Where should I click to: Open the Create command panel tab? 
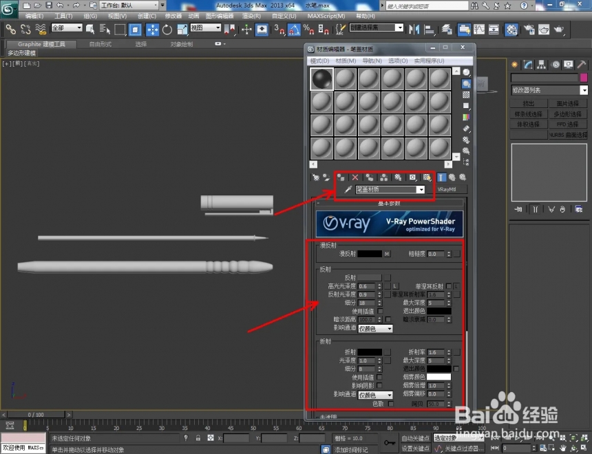pyautogui.click(x=514, y=65)
